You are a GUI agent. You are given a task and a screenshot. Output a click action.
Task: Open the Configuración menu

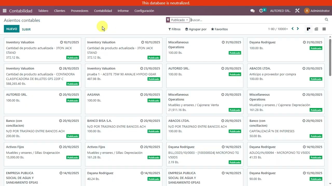pyautogui.click(x=144, y=11)
